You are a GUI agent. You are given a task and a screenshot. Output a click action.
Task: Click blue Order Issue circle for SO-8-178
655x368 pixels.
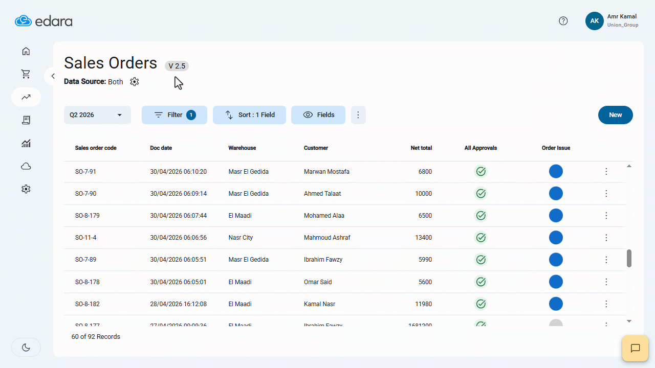(556, 282)
